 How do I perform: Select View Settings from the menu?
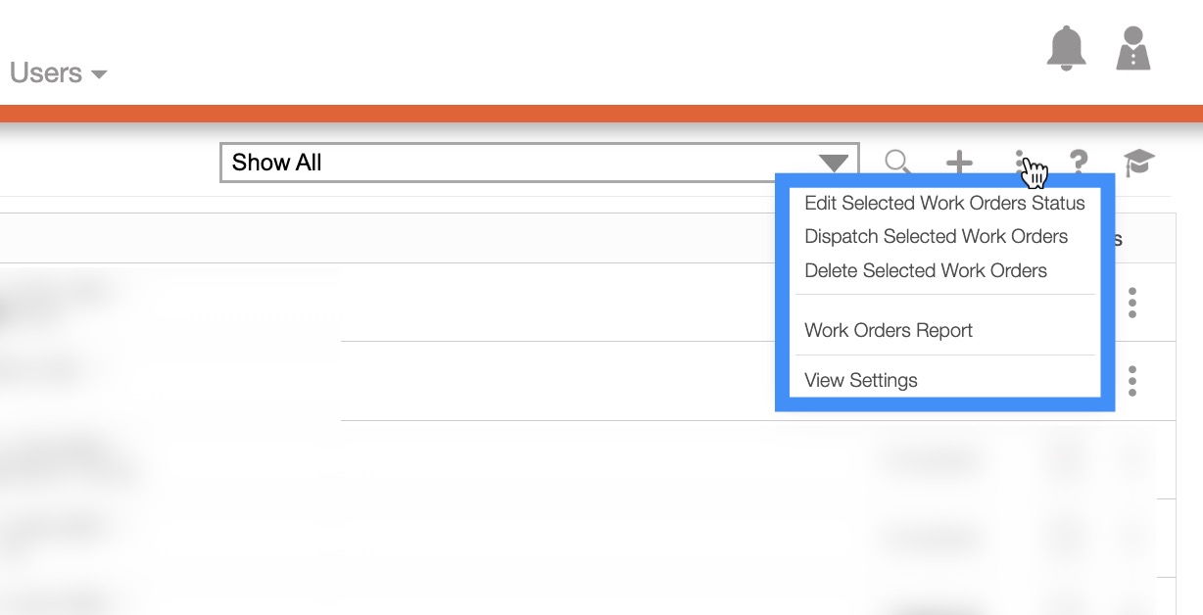point(861,381)
